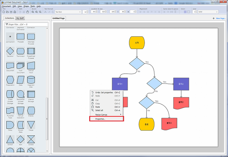This screenshot has height=157, width=228.
Task: Open the Edit menu
Action: [x=14, y=6]
